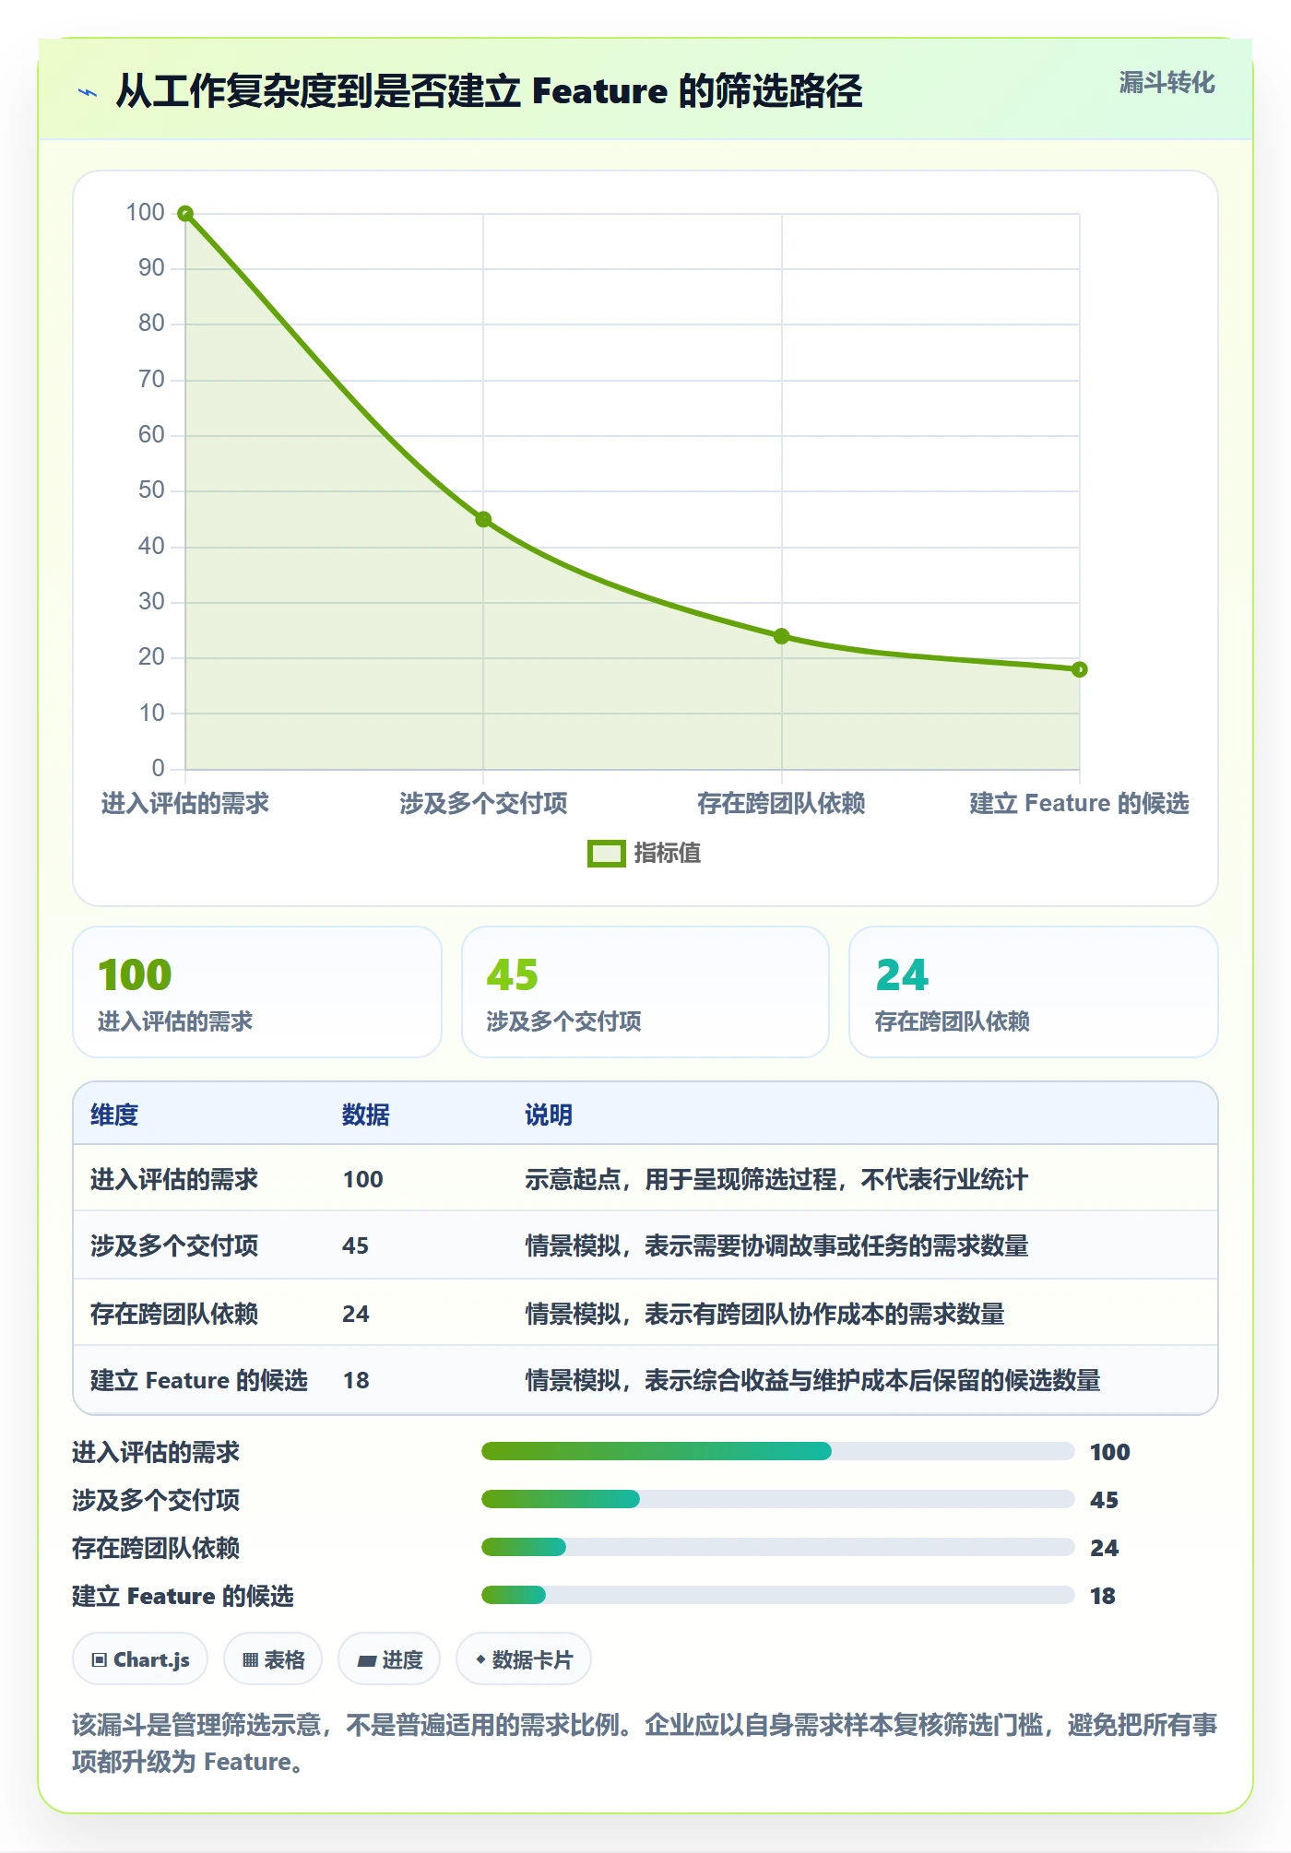Click progress value 45
Image resolution: width=1291 pixels, height=1853 pixels.
click(x=1104, y=1501)
